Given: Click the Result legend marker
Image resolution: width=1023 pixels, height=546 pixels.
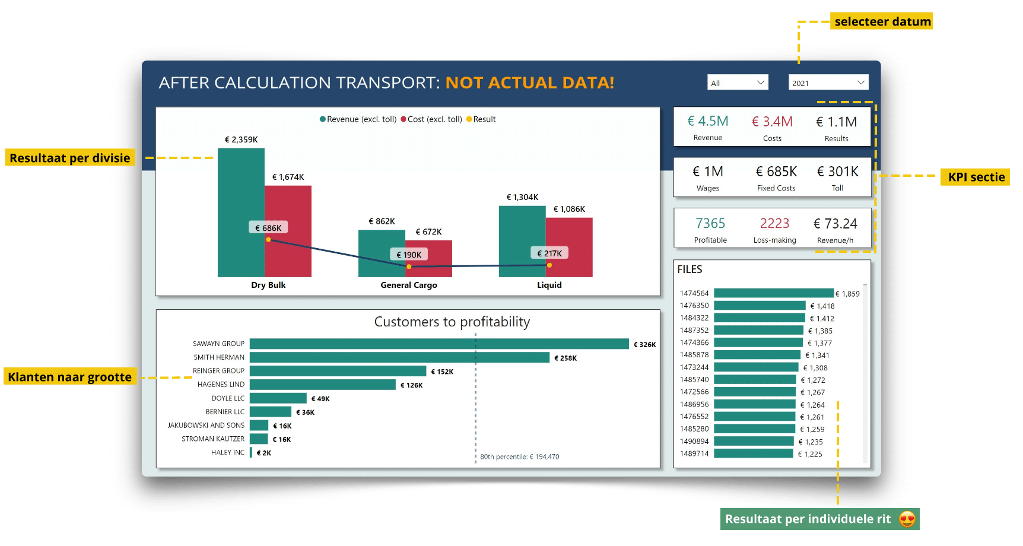Looking at the screenshot, I should [x=469, y=119].
